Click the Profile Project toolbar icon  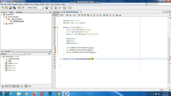70,8
